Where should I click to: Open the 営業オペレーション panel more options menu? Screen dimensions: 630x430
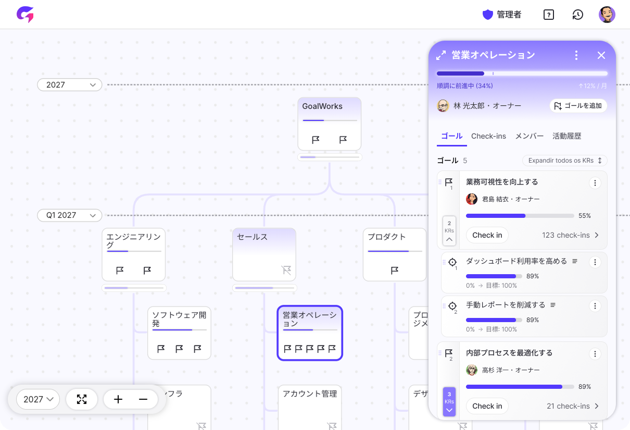coord(576,55)
